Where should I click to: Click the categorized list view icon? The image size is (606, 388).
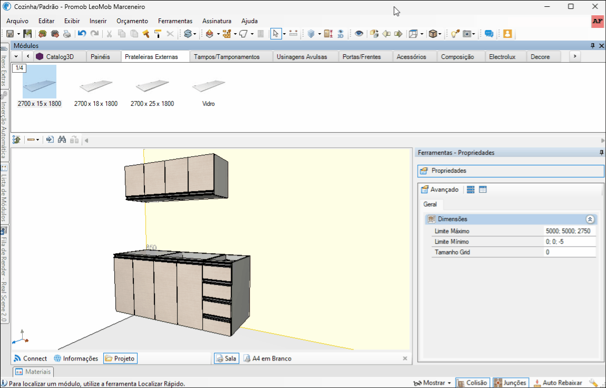coord(471,190)
